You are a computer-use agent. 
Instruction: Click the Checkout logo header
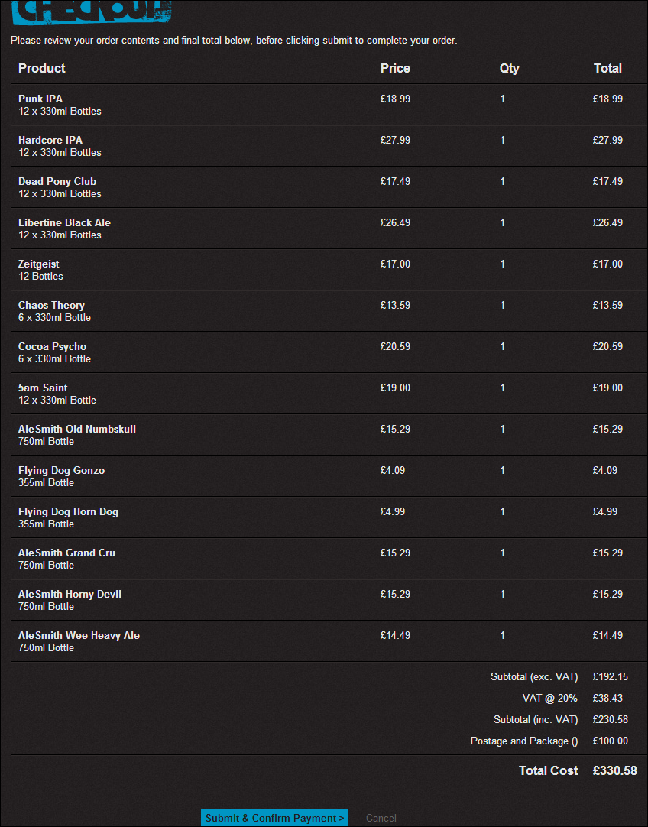pyautogui.click(x=92, y=11)
